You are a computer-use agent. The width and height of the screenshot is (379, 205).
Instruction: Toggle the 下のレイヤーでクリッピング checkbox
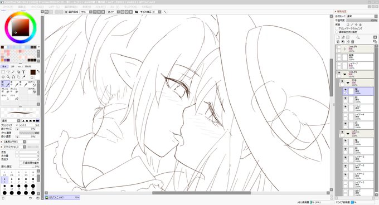pyautogui.click(x=337, y=28)
